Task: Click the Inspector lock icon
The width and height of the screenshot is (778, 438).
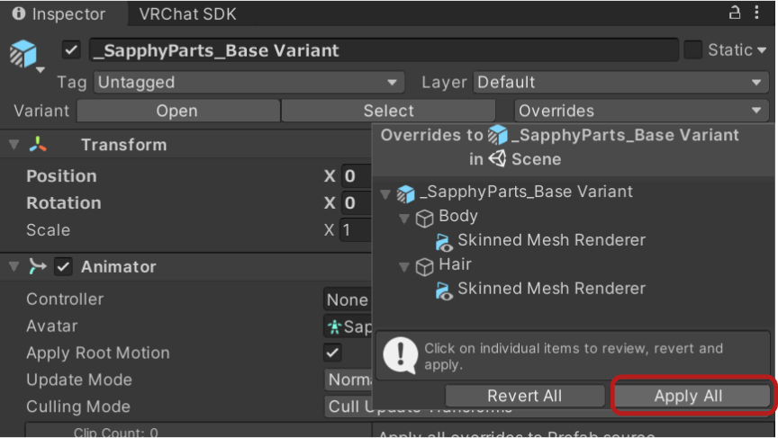Action: point(735,13)
